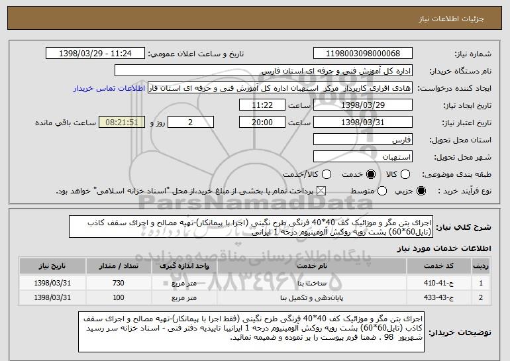
Task: Click the remaining time countdown 08:21:51
Action: click(x=122, y=123)
